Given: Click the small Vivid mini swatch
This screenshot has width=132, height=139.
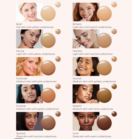Looking at the screenshot, I should 114,114.
